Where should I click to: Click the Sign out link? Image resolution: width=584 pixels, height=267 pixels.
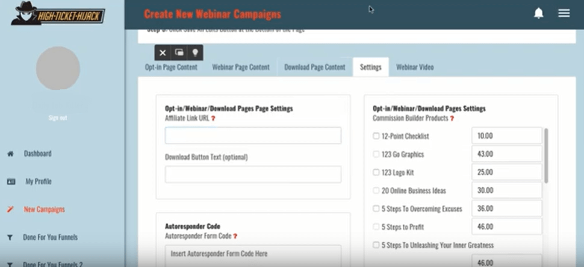[58, 118]
